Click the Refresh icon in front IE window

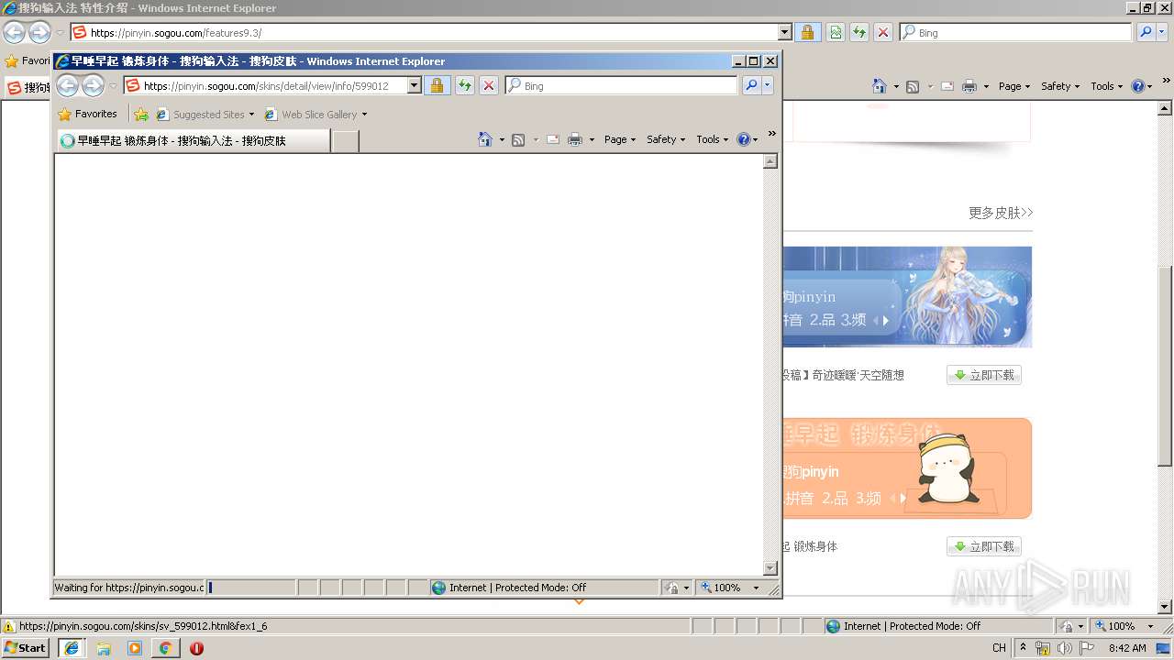coord(465,85)
